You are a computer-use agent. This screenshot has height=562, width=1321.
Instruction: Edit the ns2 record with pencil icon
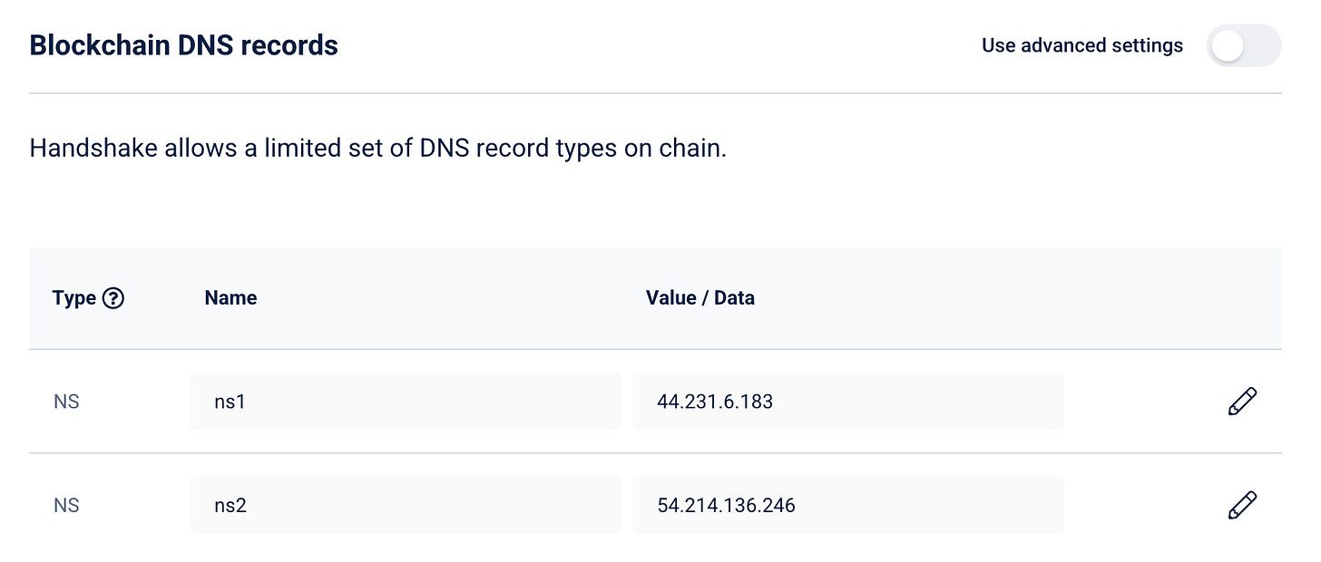pos(1241,505)
